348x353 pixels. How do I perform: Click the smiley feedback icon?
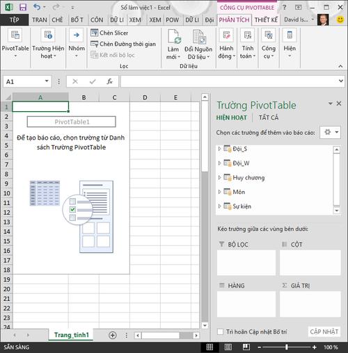[x=340, y=19]
